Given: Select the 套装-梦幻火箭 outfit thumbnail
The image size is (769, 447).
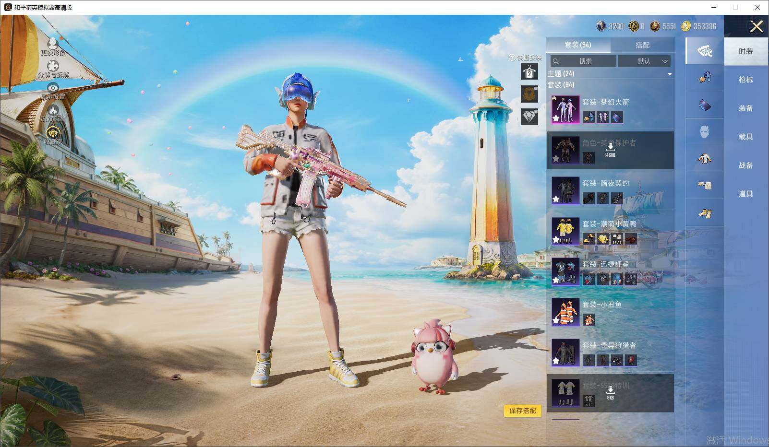Looking at the screenshot, I should pos(565,110).
